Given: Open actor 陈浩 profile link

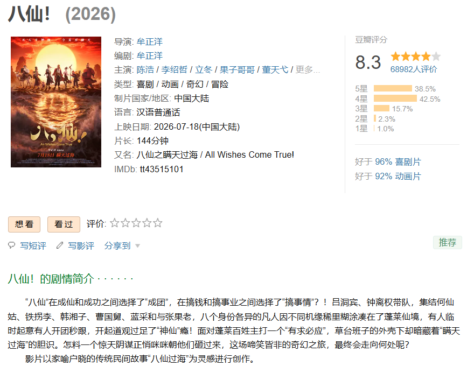Looking at the screenshot, I should click(x=145, y=70).
